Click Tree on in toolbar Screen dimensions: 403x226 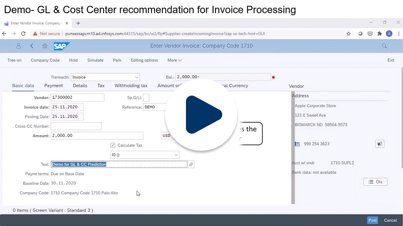click(14, 60)
